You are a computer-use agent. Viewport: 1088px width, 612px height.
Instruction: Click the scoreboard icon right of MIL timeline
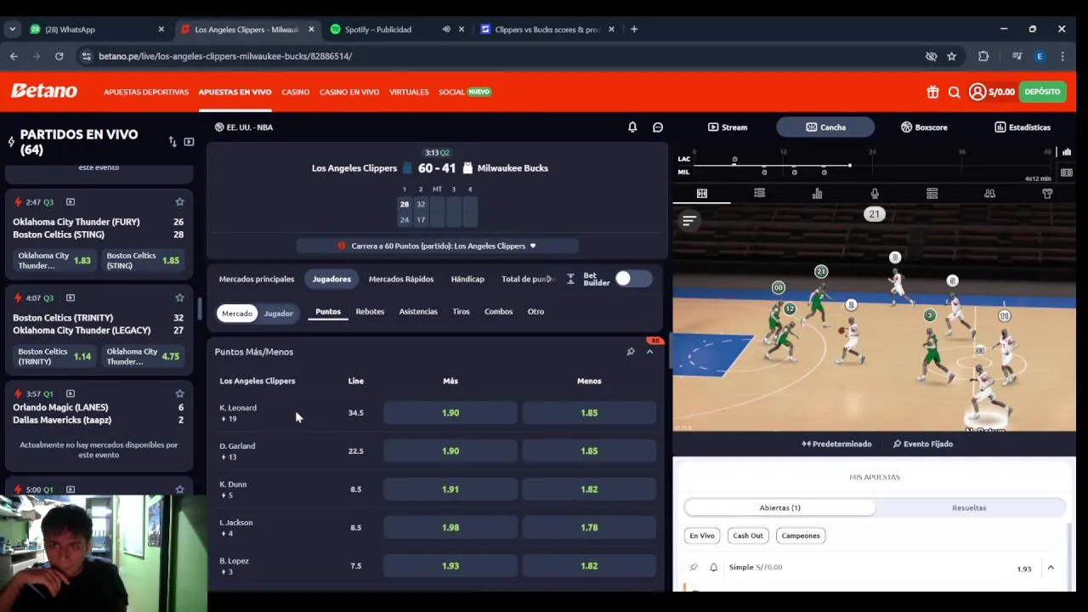click(1067, 173)
